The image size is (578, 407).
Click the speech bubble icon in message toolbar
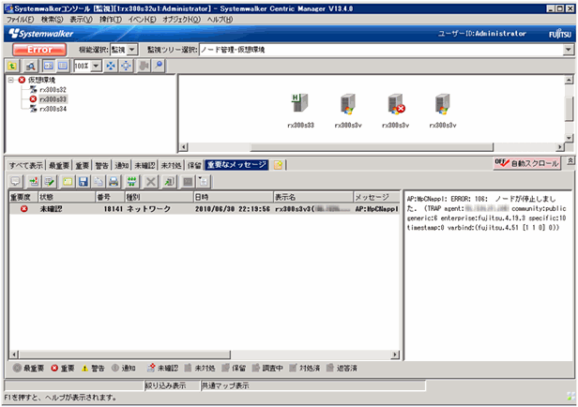[15, 180]
